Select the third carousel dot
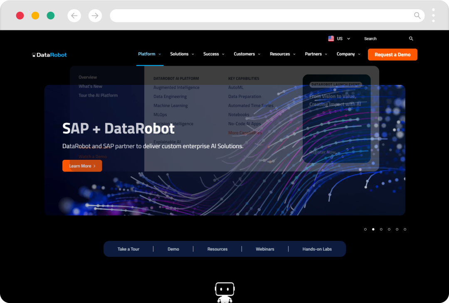This screenshot has height=303, width=449. 381,229
